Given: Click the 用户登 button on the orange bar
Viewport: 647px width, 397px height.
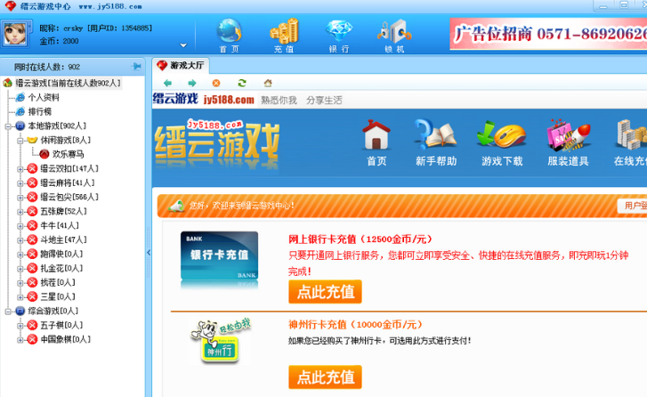Looking at the screenshot, I should pyautogui.click(x=632, y=206).
